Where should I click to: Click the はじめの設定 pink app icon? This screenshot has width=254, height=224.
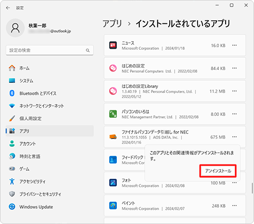(113, 68)
